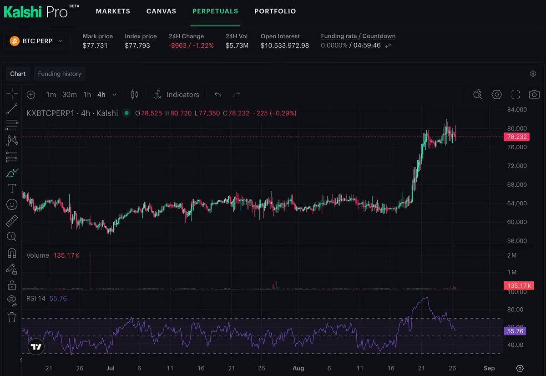Enter fullscreen chart mode
This screenshot has width=546, height=376.
point(516,95)
